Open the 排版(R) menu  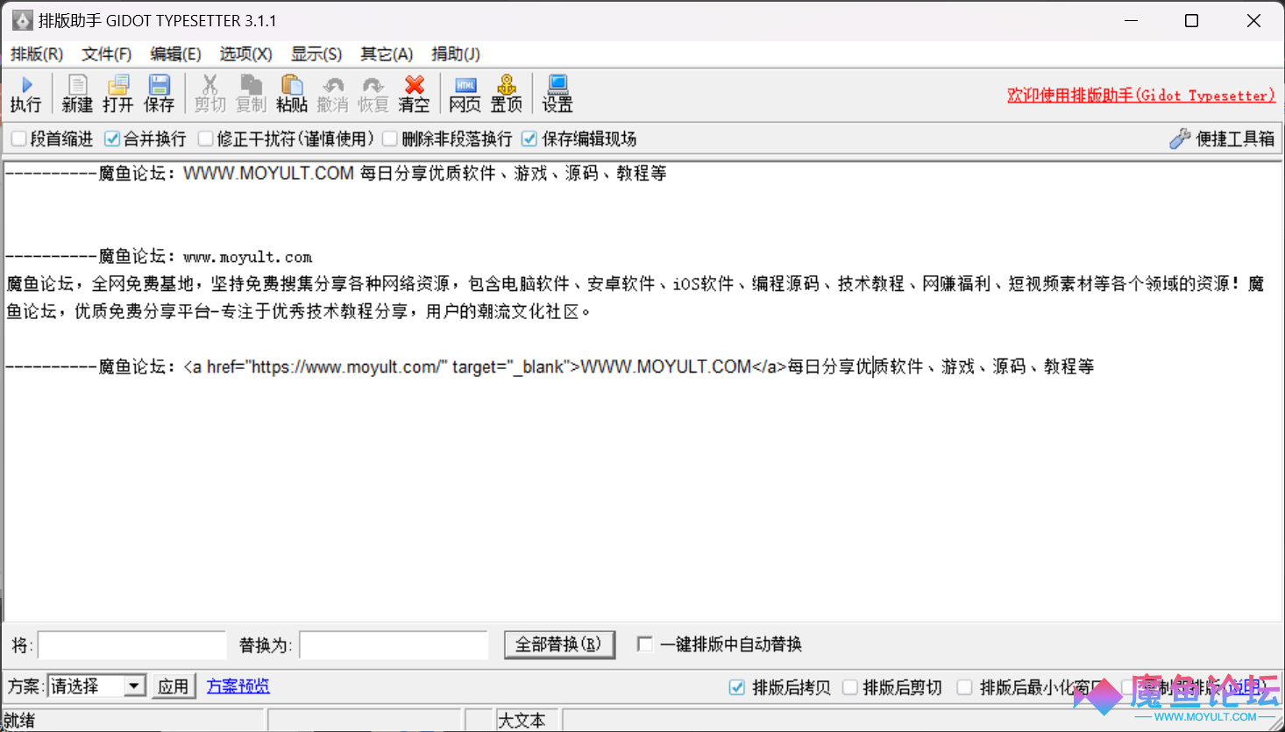point(37,54)
